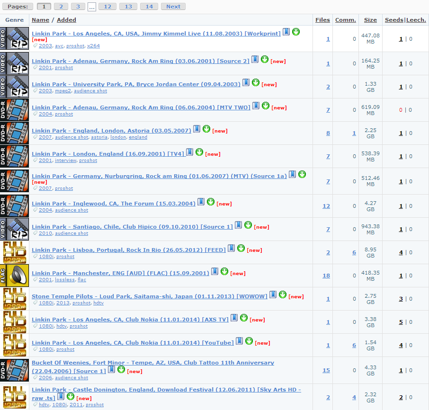Go to page 2
This screenshot has width=429, height=410.
click(x=61, y=7)
